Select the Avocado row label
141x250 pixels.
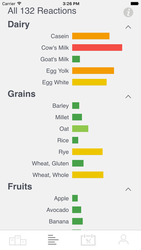pos(58,210)
